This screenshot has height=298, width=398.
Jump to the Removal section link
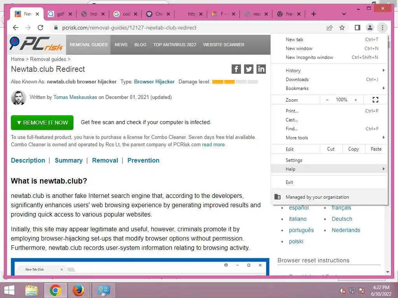click(105, 160)
